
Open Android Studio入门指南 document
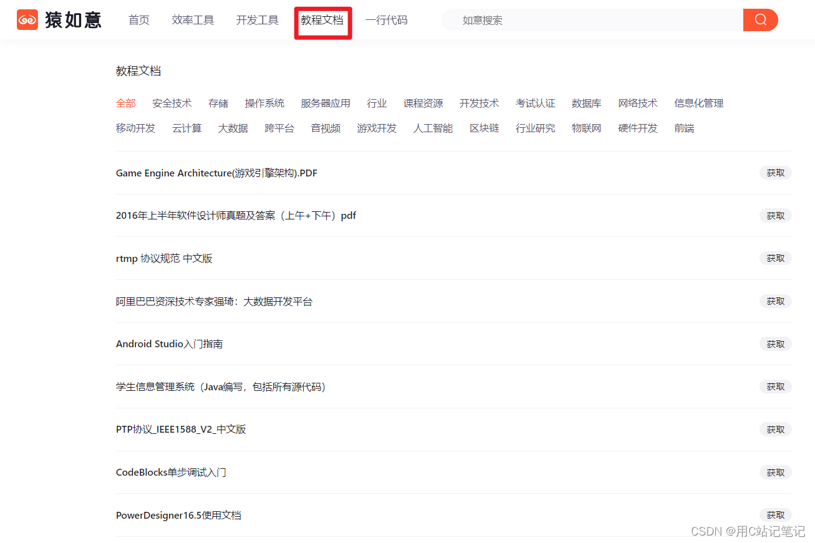tap(170, 344)
